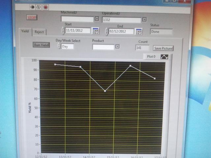Screen dimensions: 211x158
Task: Click the Count field showing 141
Action: [142, 48]
